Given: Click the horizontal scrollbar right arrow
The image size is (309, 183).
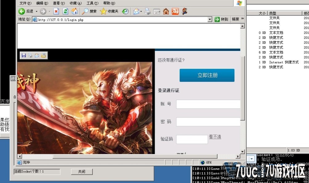Looking at the screenshot, I should [238, 156].
